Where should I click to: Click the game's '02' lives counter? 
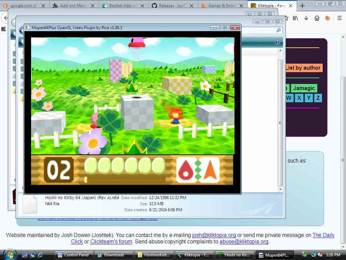[59, 170]
